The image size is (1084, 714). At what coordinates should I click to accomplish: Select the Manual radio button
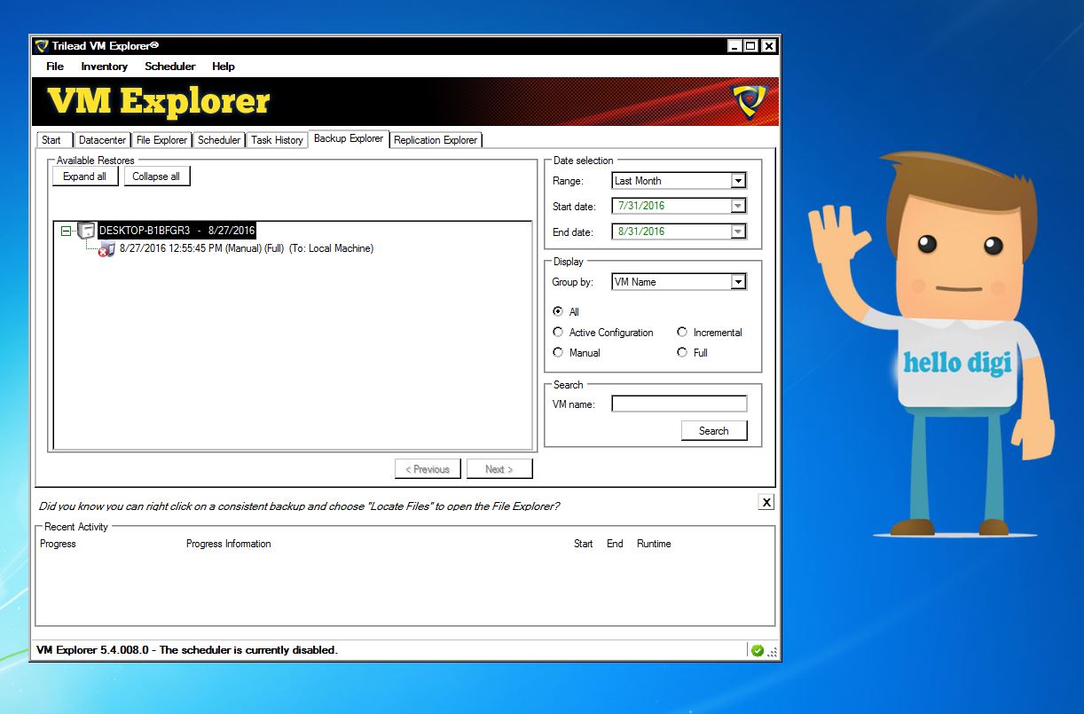tap(558, 352)
